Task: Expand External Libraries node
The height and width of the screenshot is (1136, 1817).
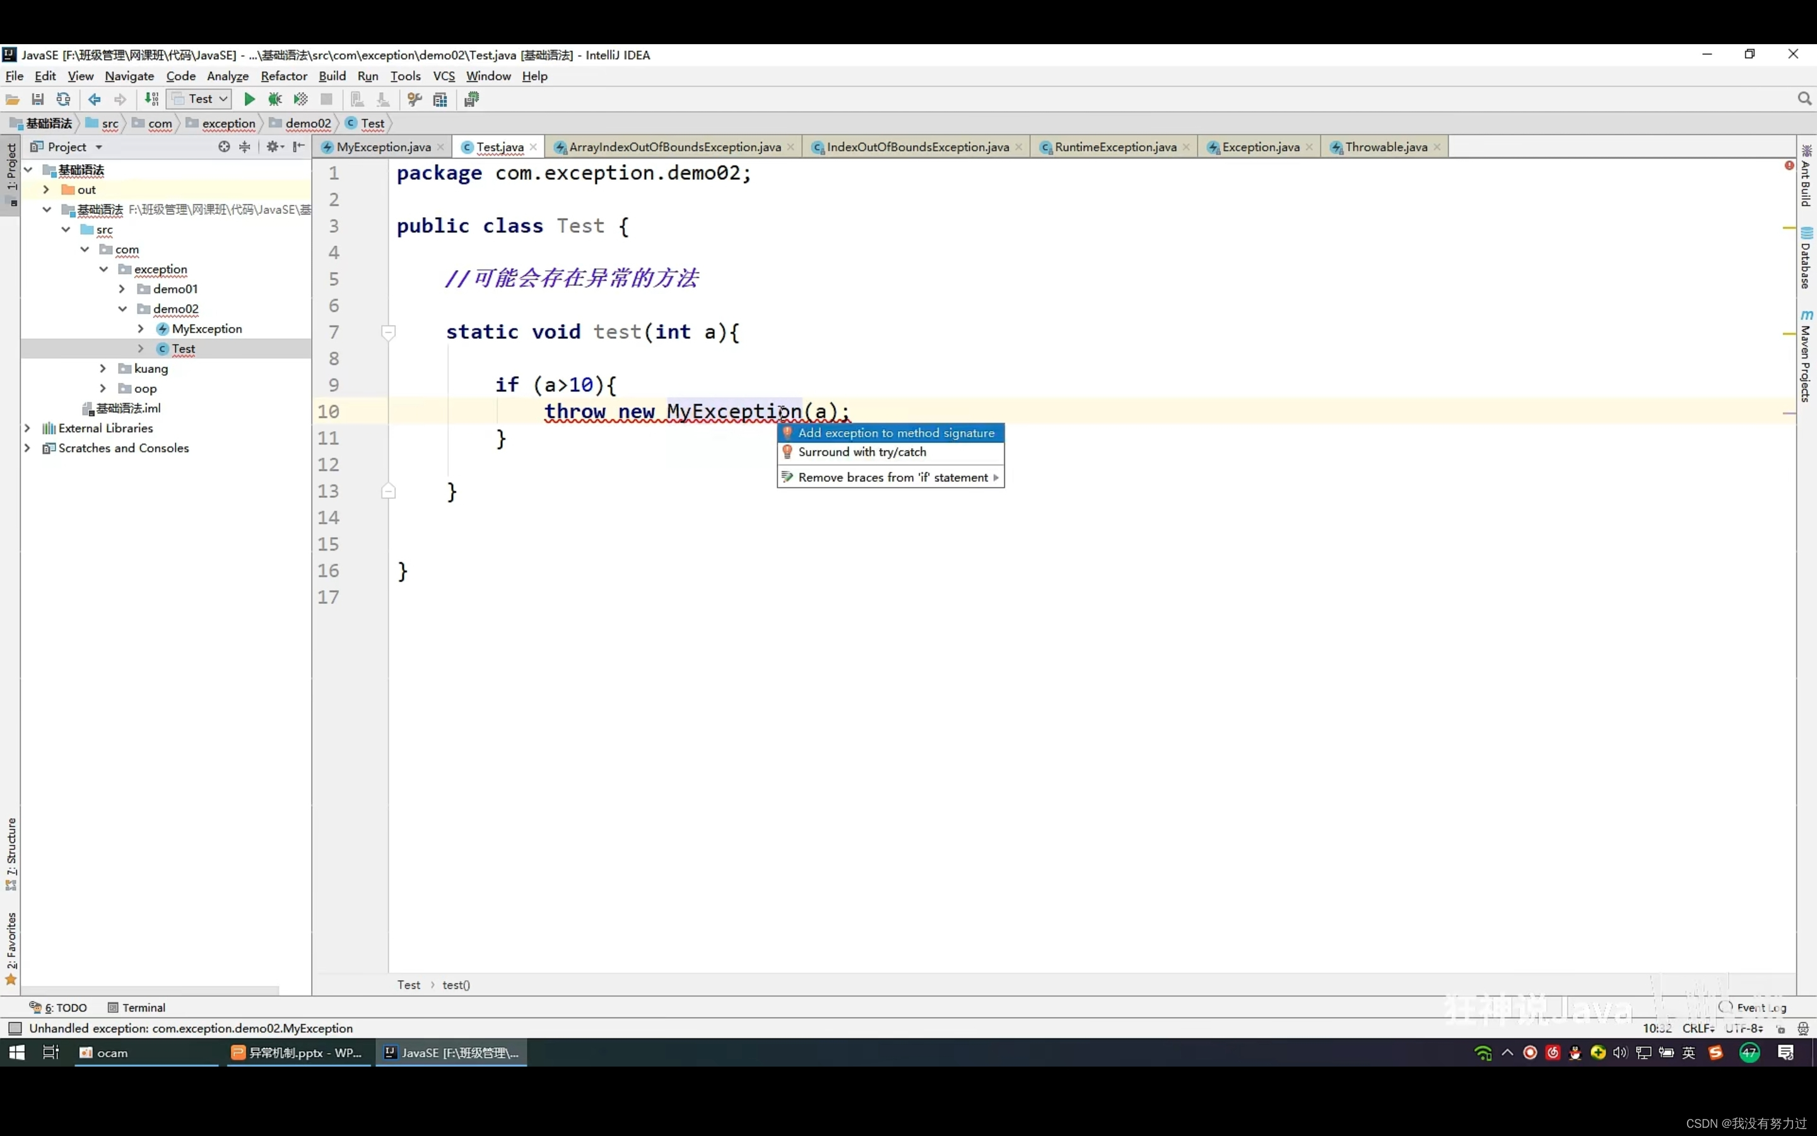Action: [28, 429]
